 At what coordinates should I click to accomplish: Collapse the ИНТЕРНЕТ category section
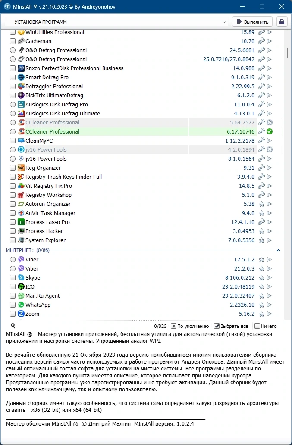click(278, 250)
